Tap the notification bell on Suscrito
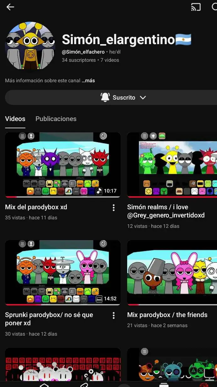 click(105, 97)
